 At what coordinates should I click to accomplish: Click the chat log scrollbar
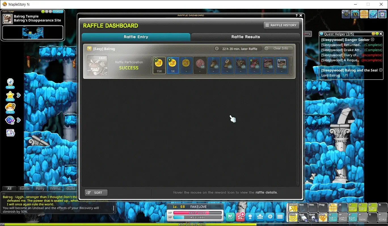(114, 208)
